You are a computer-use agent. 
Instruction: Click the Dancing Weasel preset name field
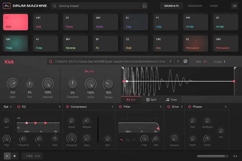[x=96, y=6]
